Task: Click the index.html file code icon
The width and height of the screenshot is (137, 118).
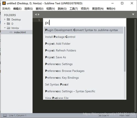Action: pyautogui.click(x=11, y=32)
